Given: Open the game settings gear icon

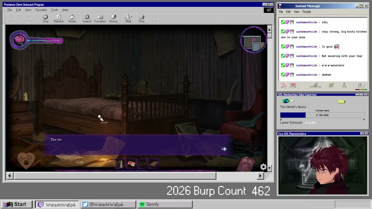Looking at the screenshot, I should tap(263, 167).
